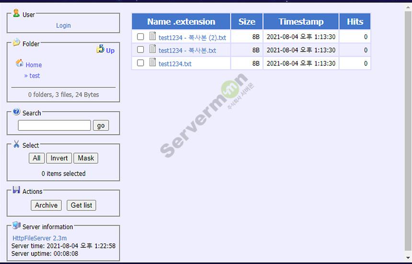The height and width of the screenshot is (264, 412).
Task: Click the User panel person icon
Action: coord(16,13)
